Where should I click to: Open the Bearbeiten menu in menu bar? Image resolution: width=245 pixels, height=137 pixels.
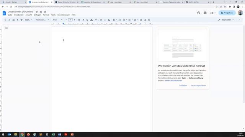pos(19,15)
